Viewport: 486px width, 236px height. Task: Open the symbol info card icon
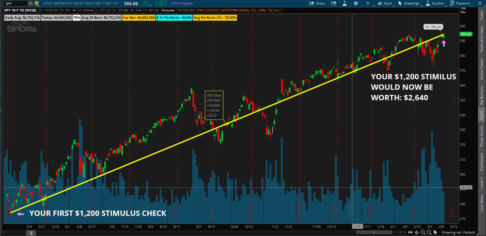[x=334, y=3]
